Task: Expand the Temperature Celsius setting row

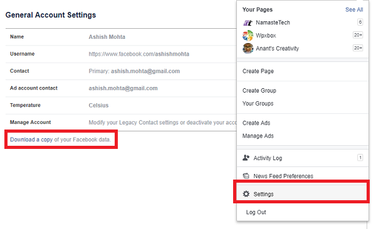Action: [121, 105]
